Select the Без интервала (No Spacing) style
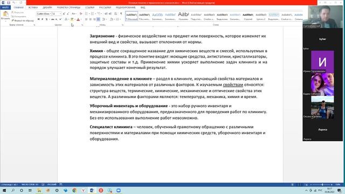The width and height of the screenshot is (345, 194). 144,16
